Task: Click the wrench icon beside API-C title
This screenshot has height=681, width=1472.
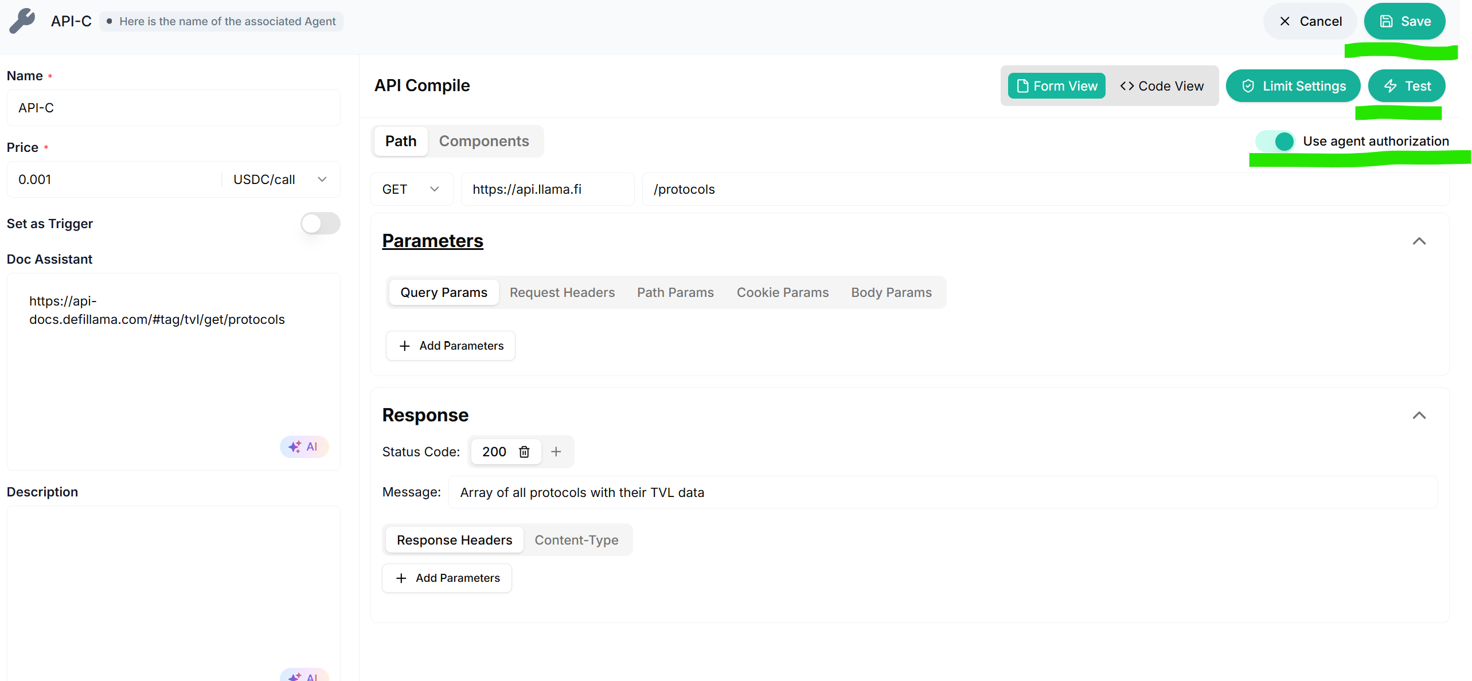Action: tap(22, 21)
